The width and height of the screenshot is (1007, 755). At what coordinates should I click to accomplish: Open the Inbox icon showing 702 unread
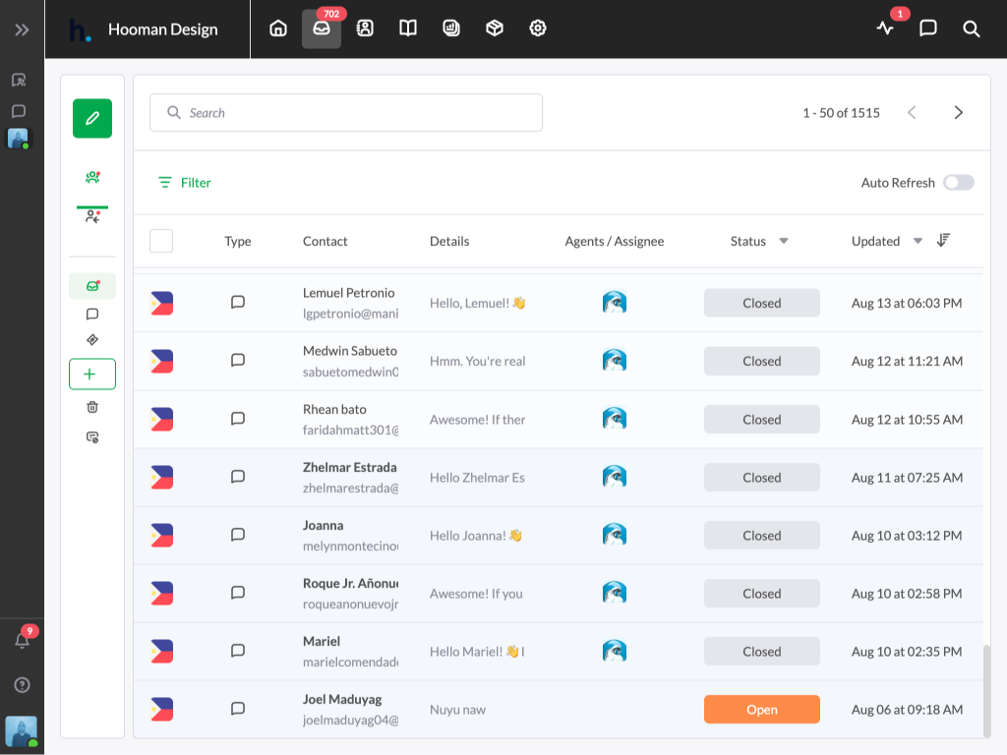(x=322, y=29)
